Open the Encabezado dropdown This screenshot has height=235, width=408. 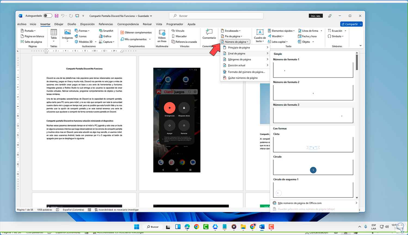point(231,31)
